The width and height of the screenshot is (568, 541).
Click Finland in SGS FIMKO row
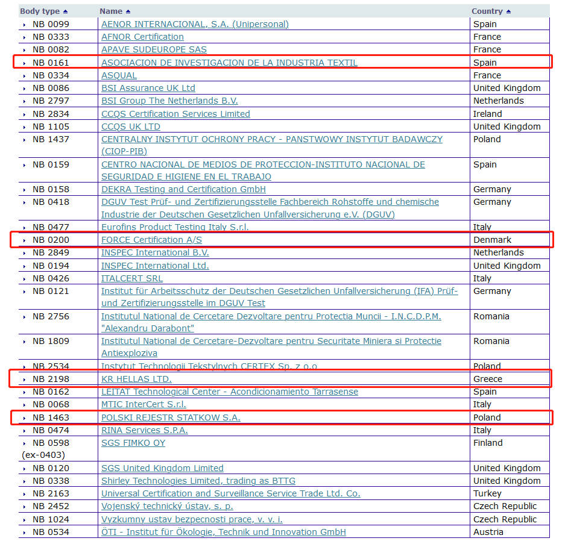coord(488,443)
